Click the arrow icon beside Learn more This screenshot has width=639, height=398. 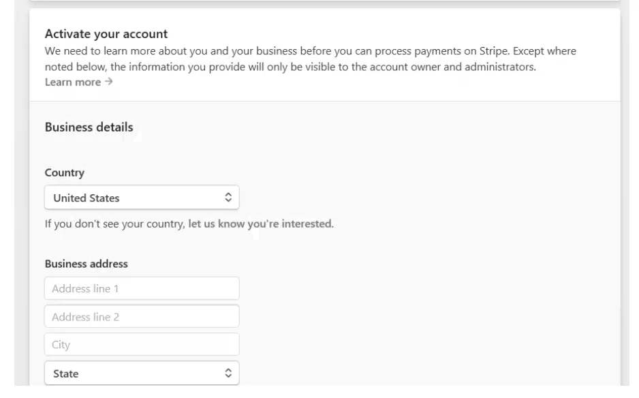pos(108,82)
